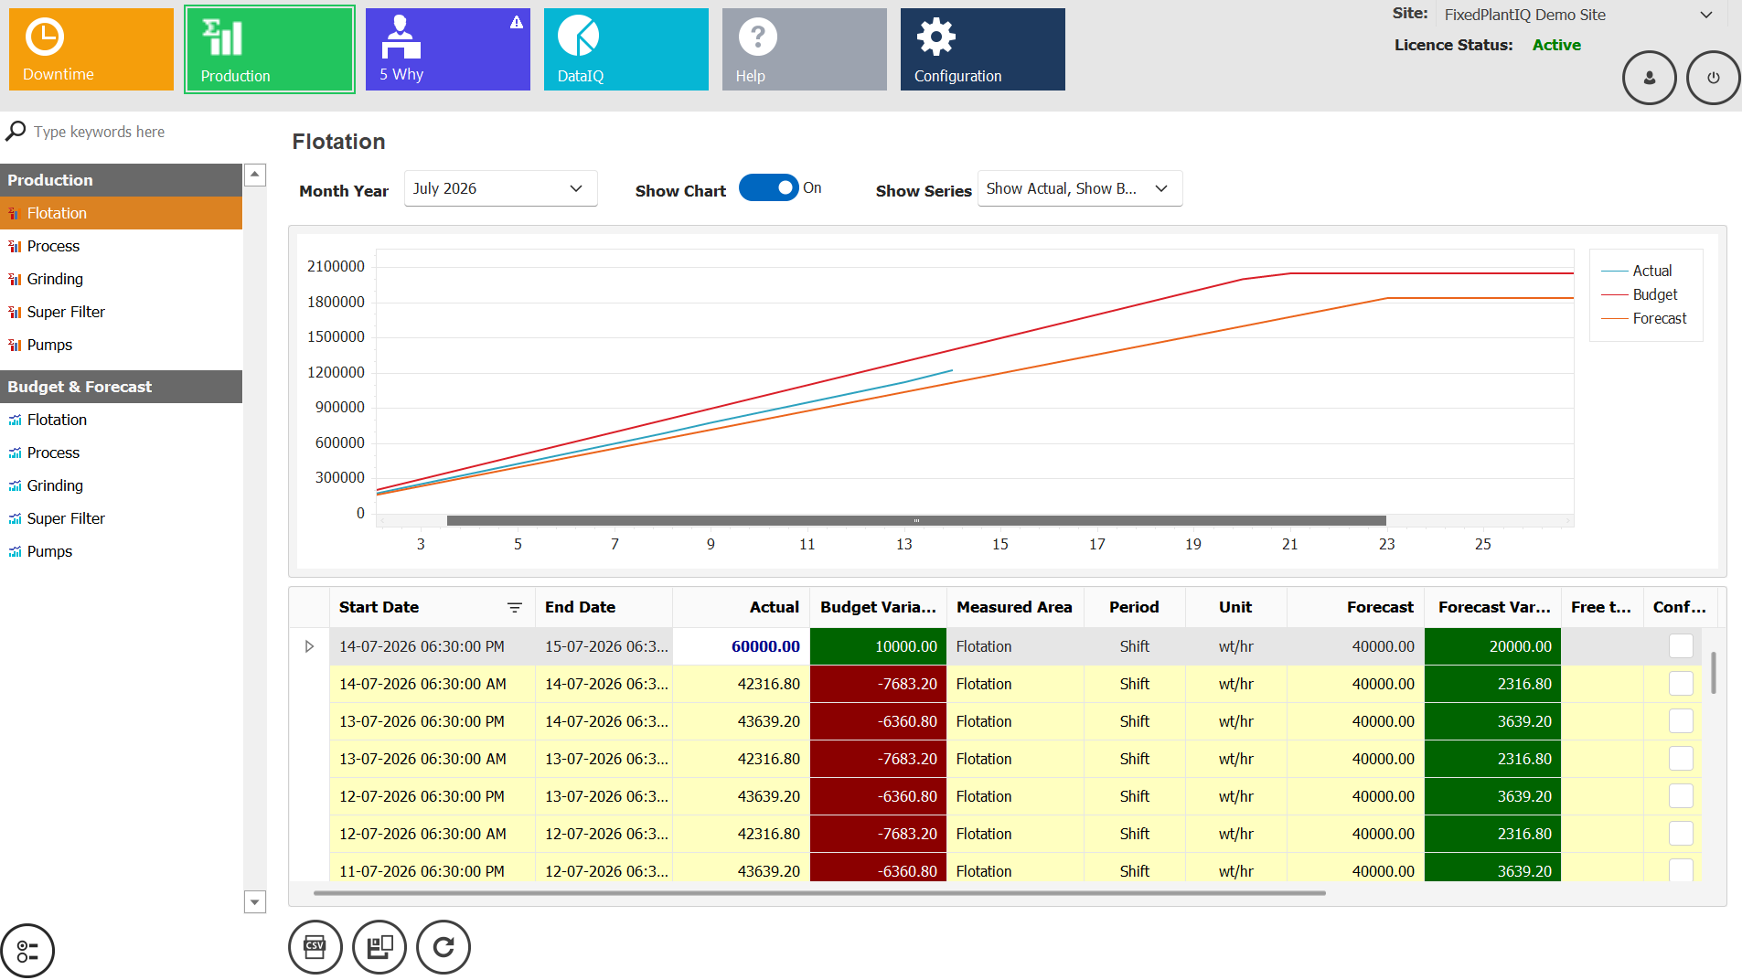Tick Conf checkbox for 14-07-2026 06:30 AM row
1742x980 pixels.
point(1681,683)
